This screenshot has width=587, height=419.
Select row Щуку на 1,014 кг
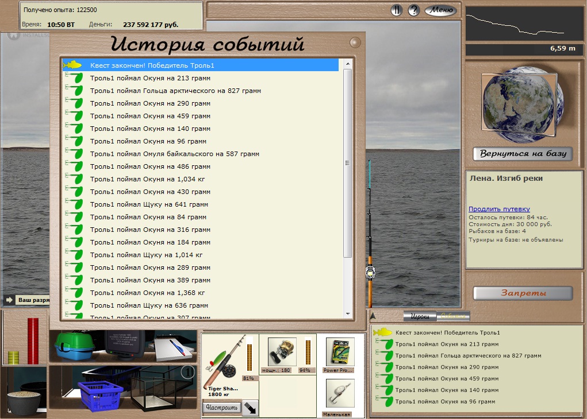click(200, 255)
